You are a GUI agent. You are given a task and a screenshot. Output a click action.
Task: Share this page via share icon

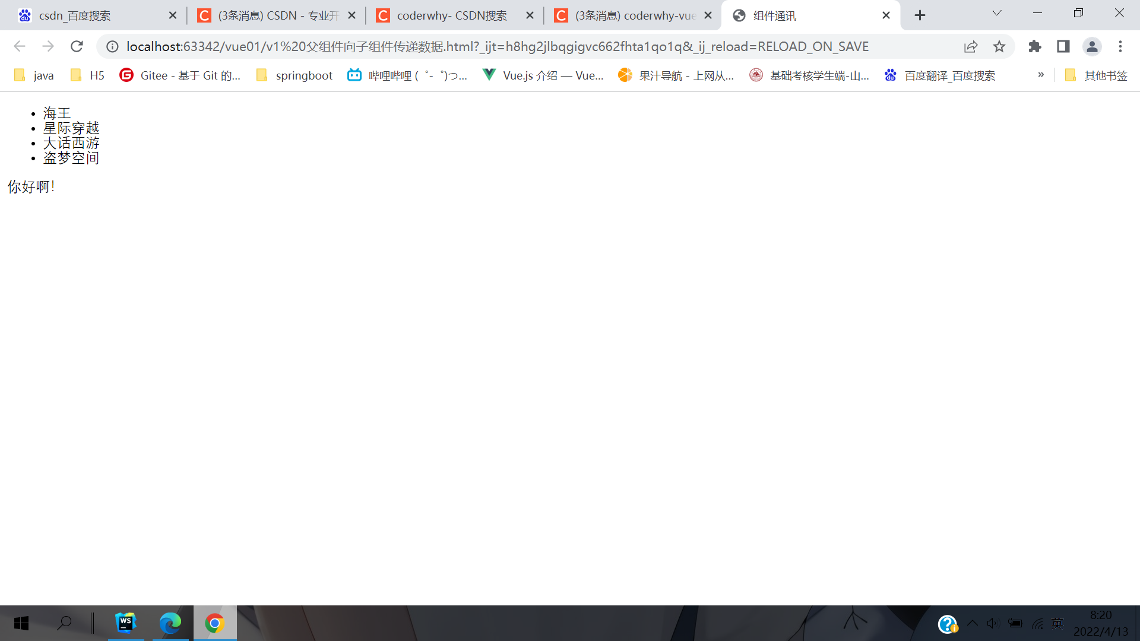point(971,46)
